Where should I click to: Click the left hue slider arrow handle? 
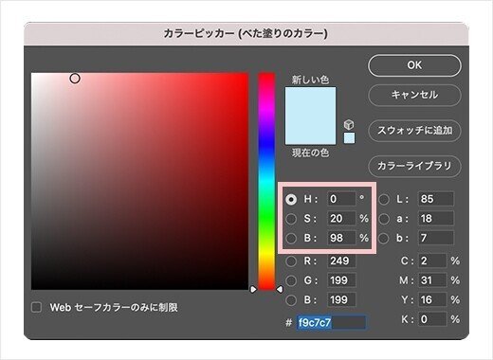coord(253,289)
